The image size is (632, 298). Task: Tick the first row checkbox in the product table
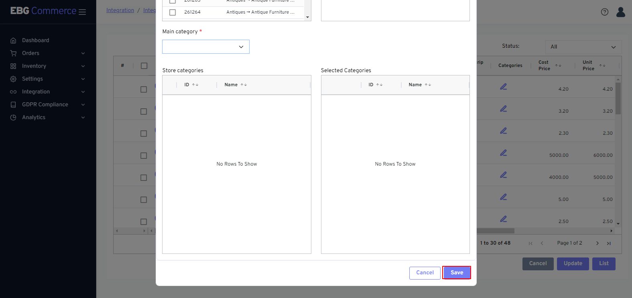click(x=144, y=89)
